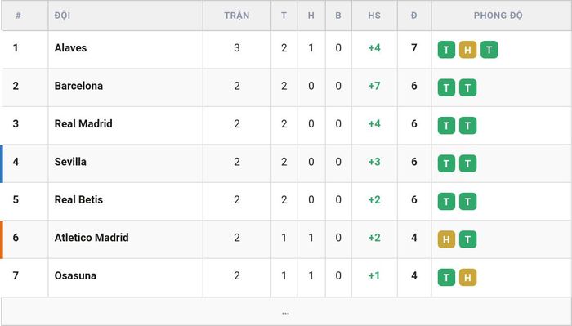The image size is (572, 326).
Task: Open the Atletico Madrid team link
Action: tap(92, 238)
